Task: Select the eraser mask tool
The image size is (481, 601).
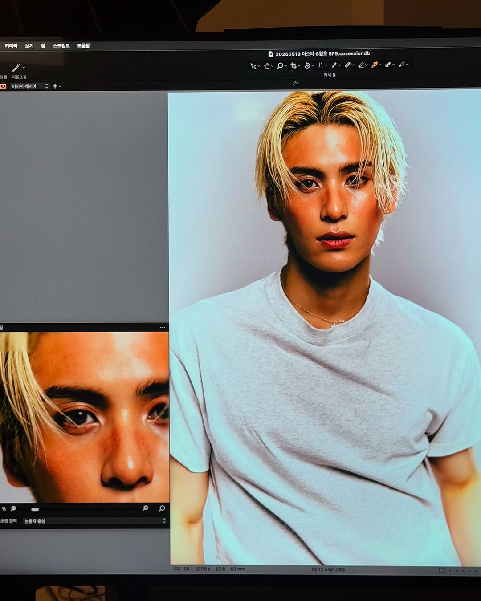Action: coord(361,65)
